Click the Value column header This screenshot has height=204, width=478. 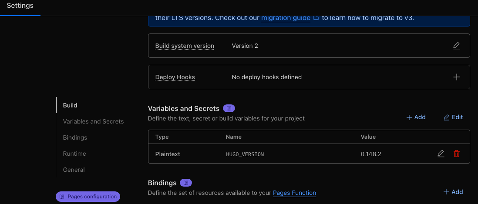tap(368, 137)
